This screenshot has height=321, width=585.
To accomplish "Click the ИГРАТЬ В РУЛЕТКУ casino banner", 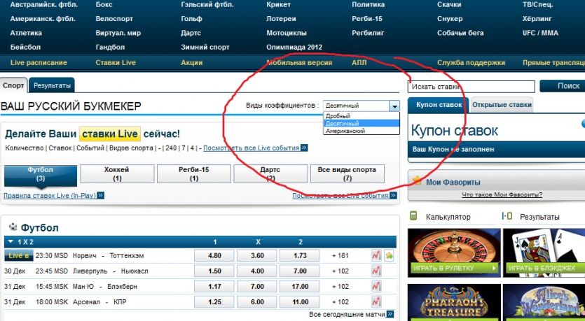I will [x=454, y=253].
